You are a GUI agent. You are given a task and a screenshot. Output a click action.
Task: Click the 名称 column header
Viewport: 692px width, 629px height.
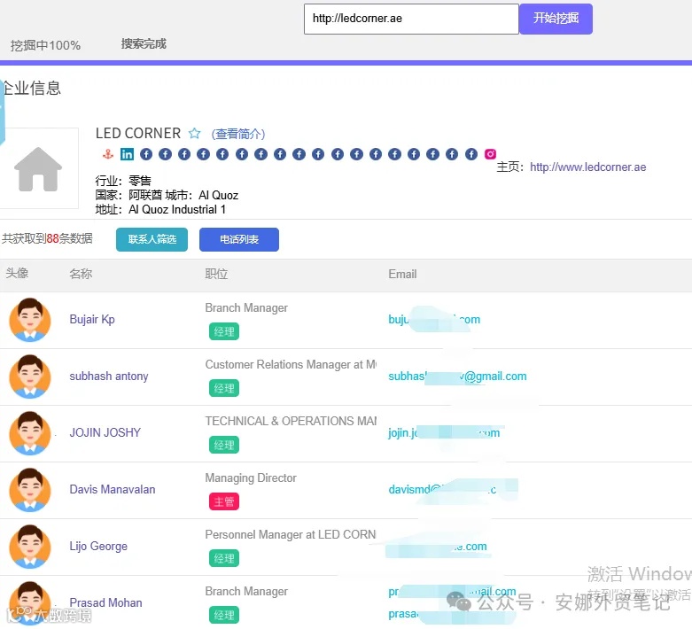pos(81,274)
